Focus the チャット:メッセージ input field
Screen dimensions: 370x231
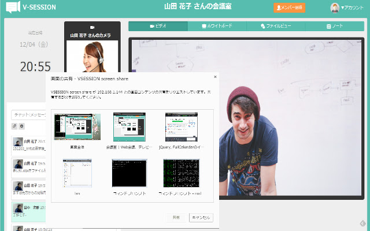pyautogui.click(x=28, y=115)
